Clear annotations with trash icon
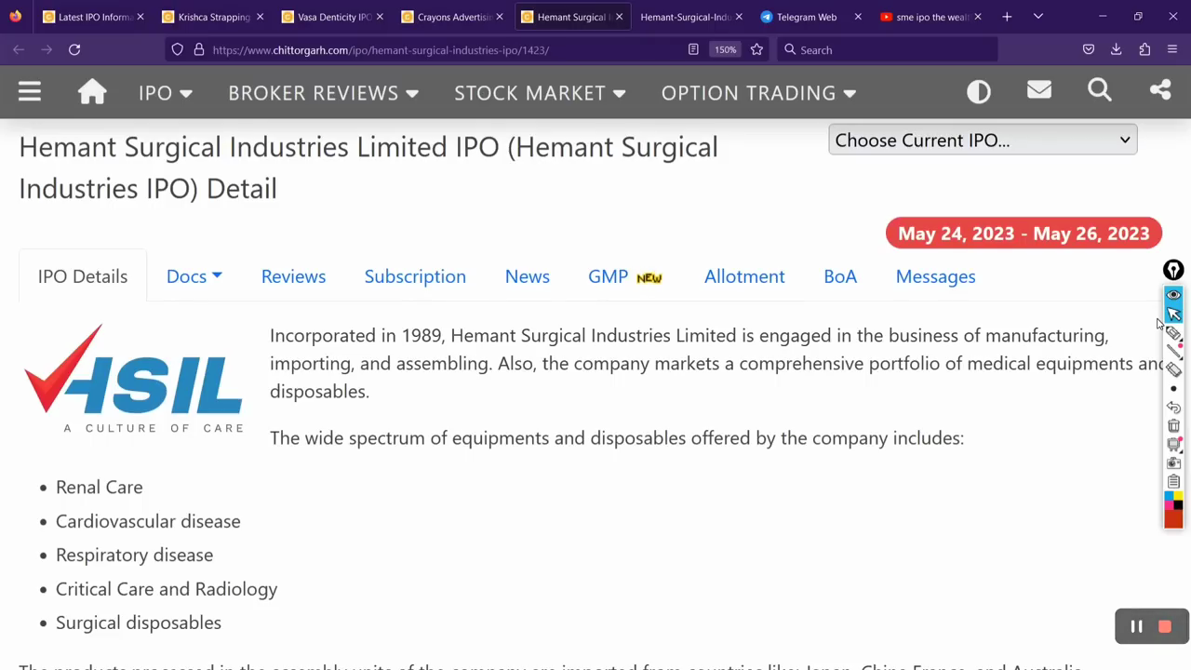 [1173, 426]
